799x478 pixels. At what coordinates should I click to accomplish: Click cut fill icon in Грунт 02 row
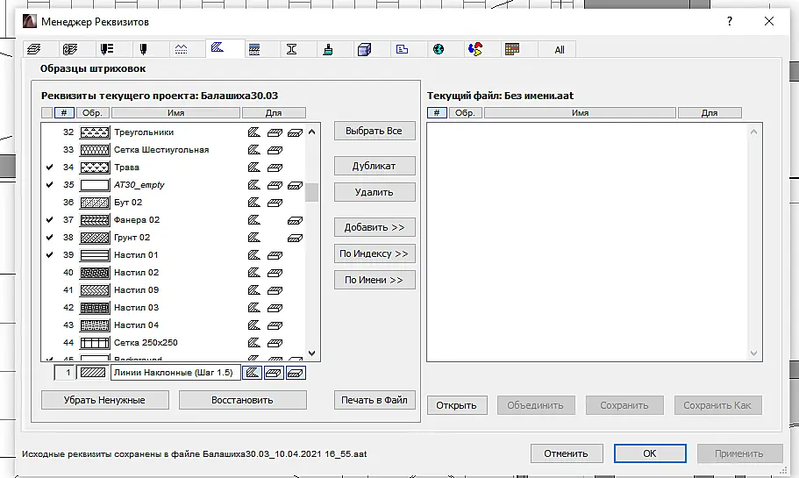295,238
